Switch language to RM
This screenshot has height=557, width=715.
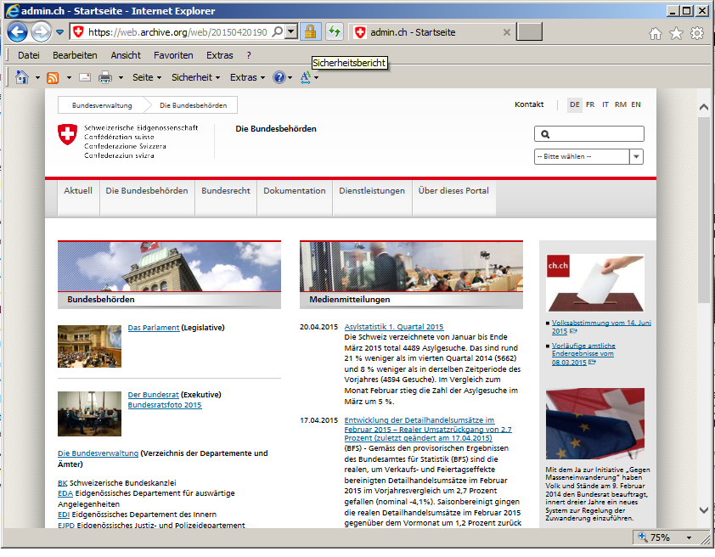tap(620, 104)
